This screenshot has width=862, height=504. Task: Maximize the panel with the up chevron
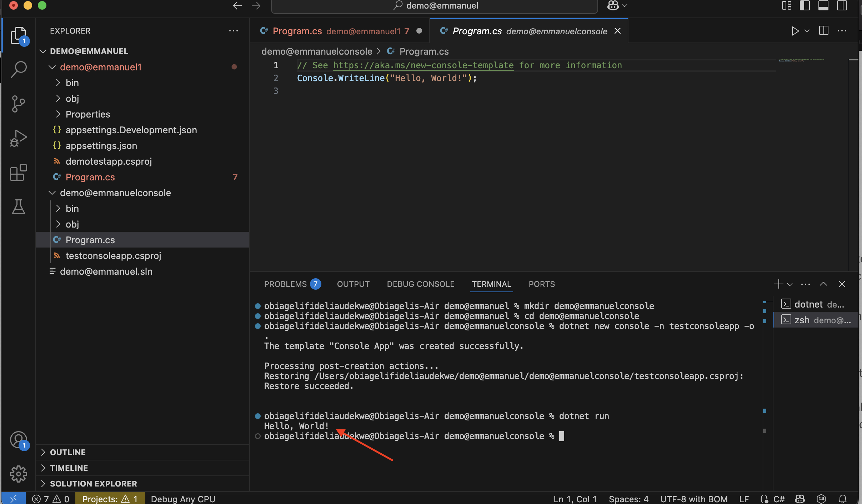pos(823,284)
